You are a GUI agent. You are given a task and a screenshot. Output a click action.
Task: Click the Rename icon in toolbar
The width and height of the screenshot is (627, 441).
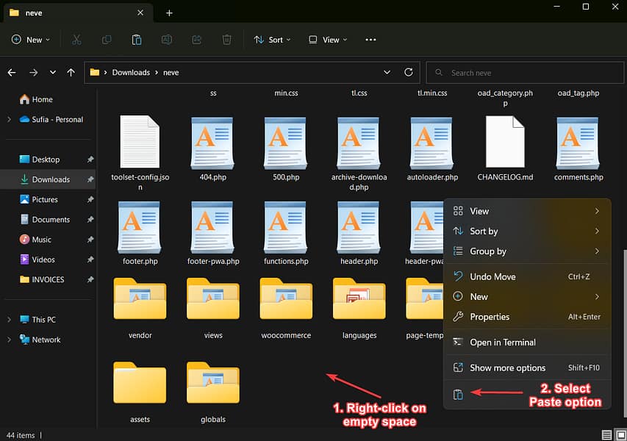click(167, 40)
